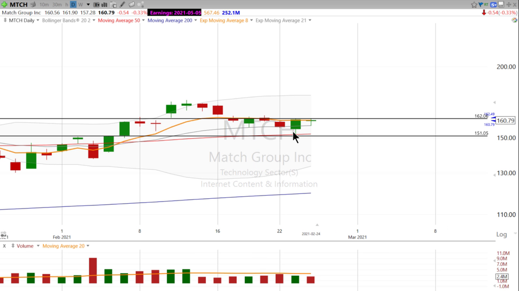
Task: Click the 130.00 price scale label
Action: (506, 173)
